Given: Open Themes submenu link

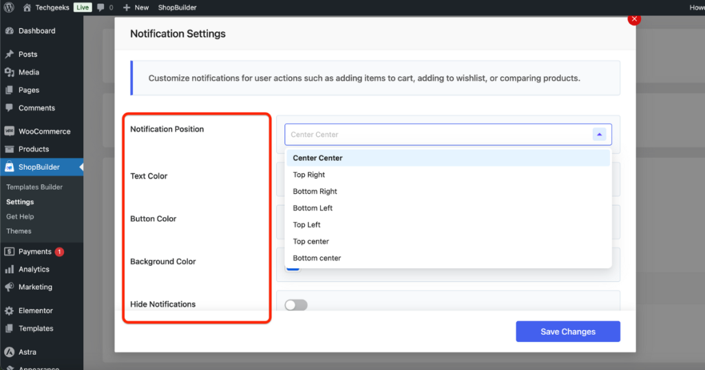Looking at the screenshot, I should pyautogui.click(x=19, y=231).
